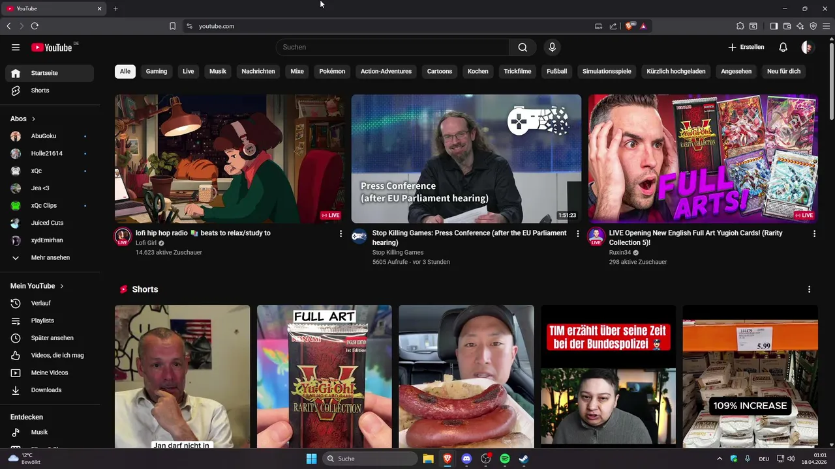Open the notifications bell
835x469 pixels.
point(783,47)
